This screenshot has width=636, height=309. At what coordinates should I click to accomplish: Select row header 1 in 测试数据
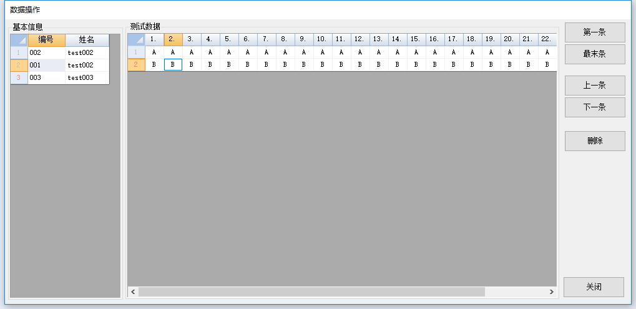(137, 52)
